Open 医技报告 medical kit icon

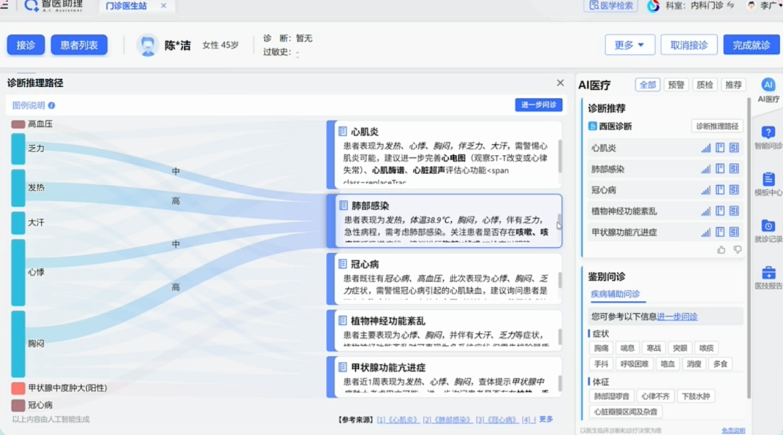click(x=768, y=273)
